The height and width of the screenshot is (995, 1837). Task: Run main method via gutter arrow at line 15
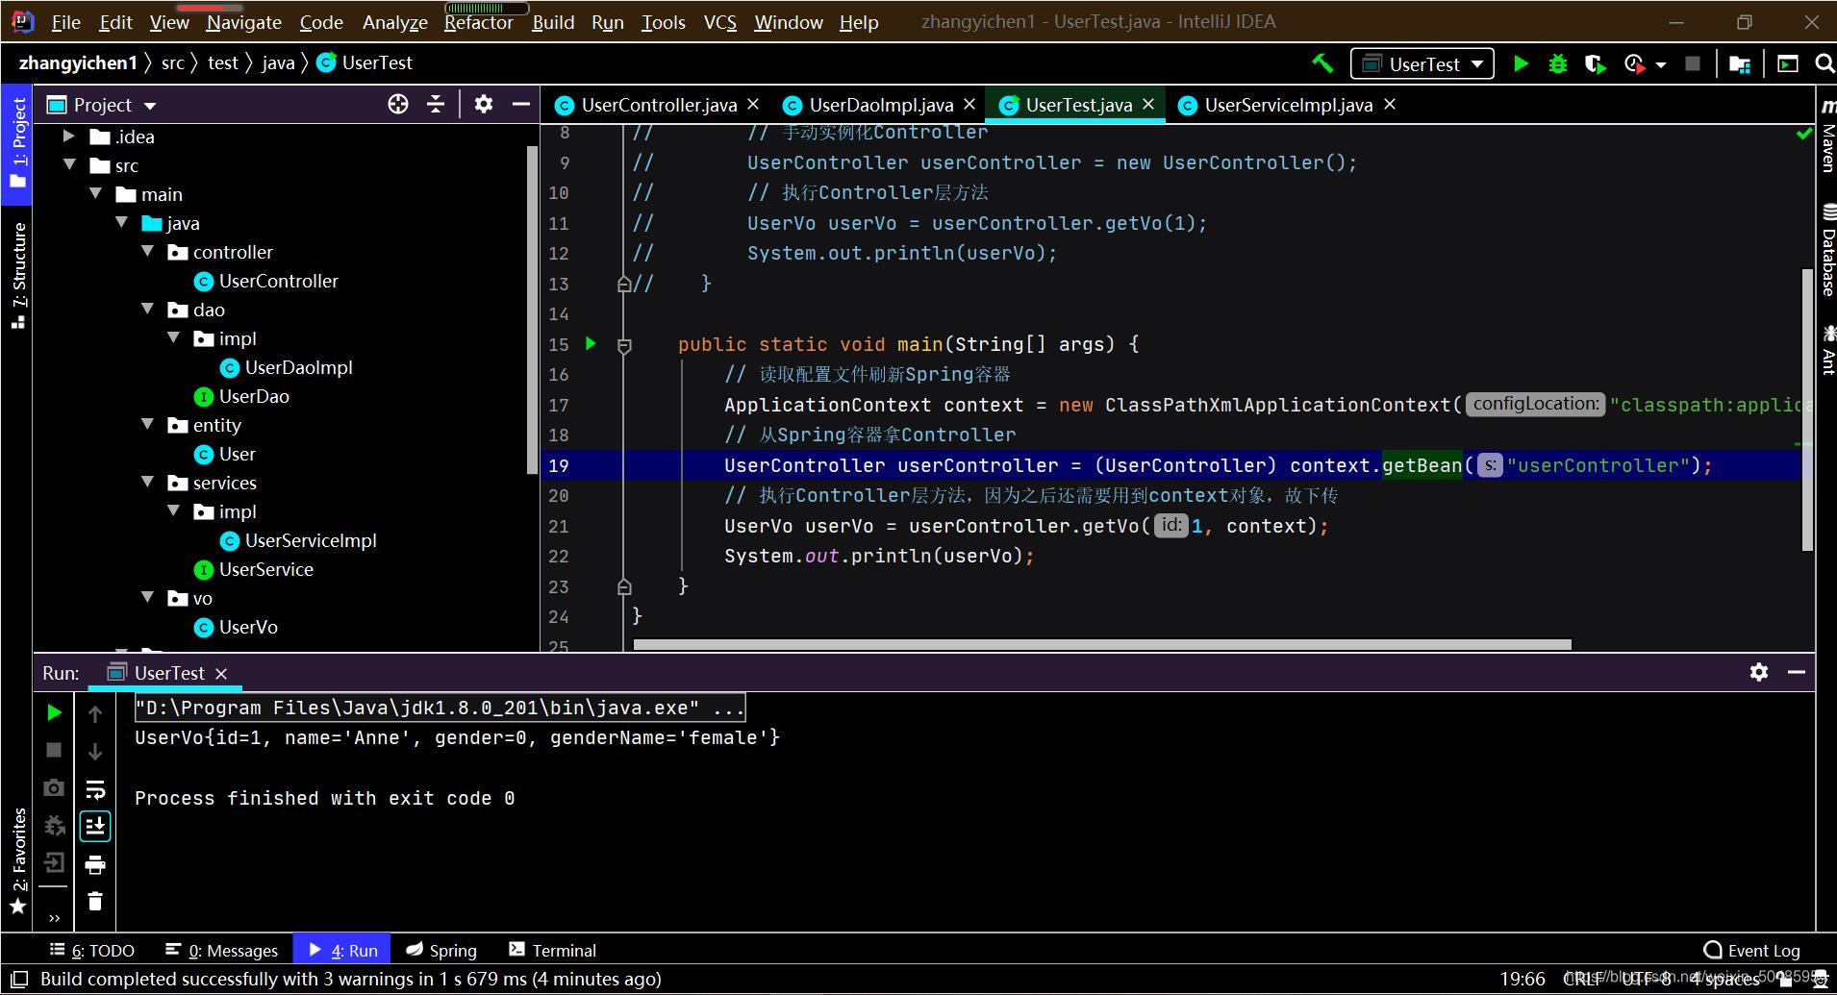click(x=591, y=343)
